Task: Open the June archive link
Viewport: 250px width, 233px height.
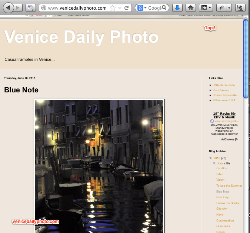Action: pyautogui.click(x=220, y=163)
